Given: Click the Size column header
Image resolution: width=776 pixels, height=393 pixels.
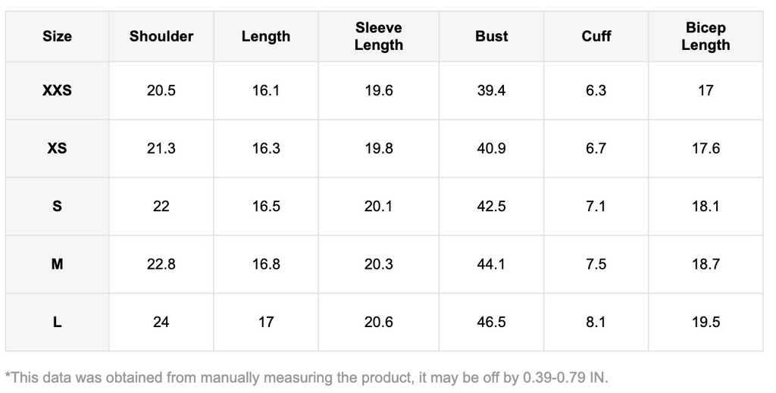Looking at the screenshot, I should click(57, 36).
